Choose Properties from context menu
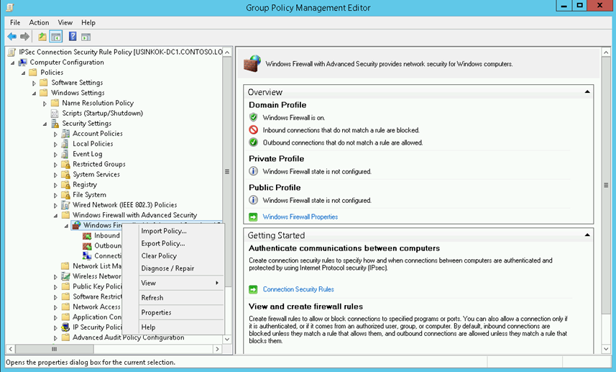This screenshot has width=616, height=372. tap(173, 312)
